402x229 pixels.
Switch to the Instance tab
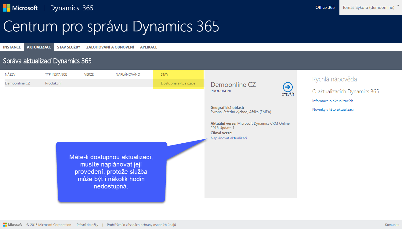pos(12,47)
